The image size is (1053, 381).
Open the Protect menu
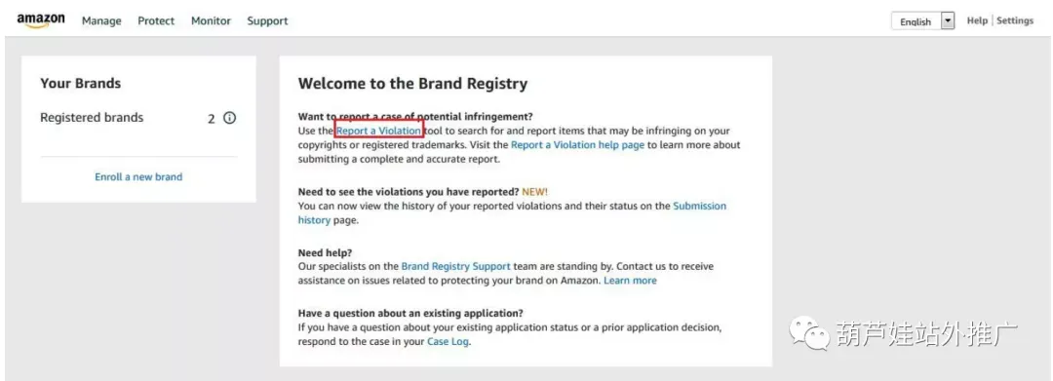coord(156,20)
